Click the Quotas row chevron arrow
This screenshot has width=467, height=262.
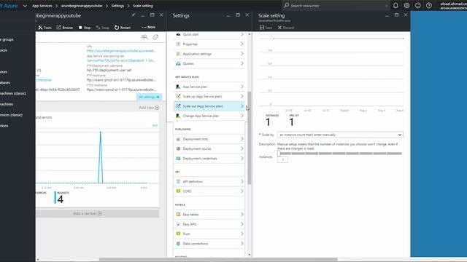tap(242, 63)
